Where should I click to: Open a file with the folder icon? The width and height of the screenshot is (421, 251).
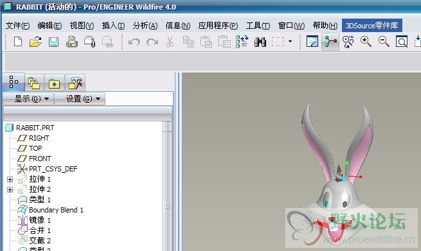pyautogui.click(x=35, y=42)
